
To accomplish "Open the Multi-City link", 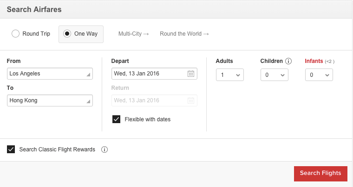I will point(133,34).
